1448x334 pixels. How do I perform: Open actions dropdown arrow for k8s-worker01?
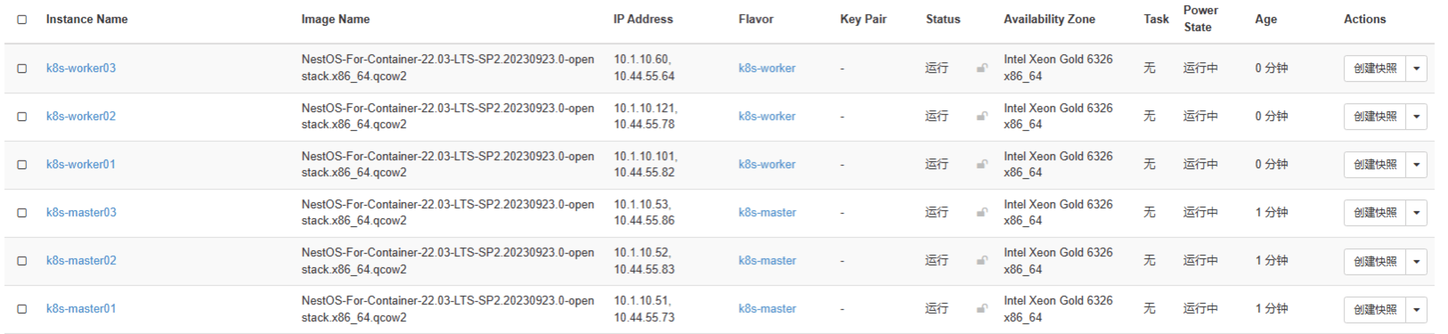(1416, 165)
